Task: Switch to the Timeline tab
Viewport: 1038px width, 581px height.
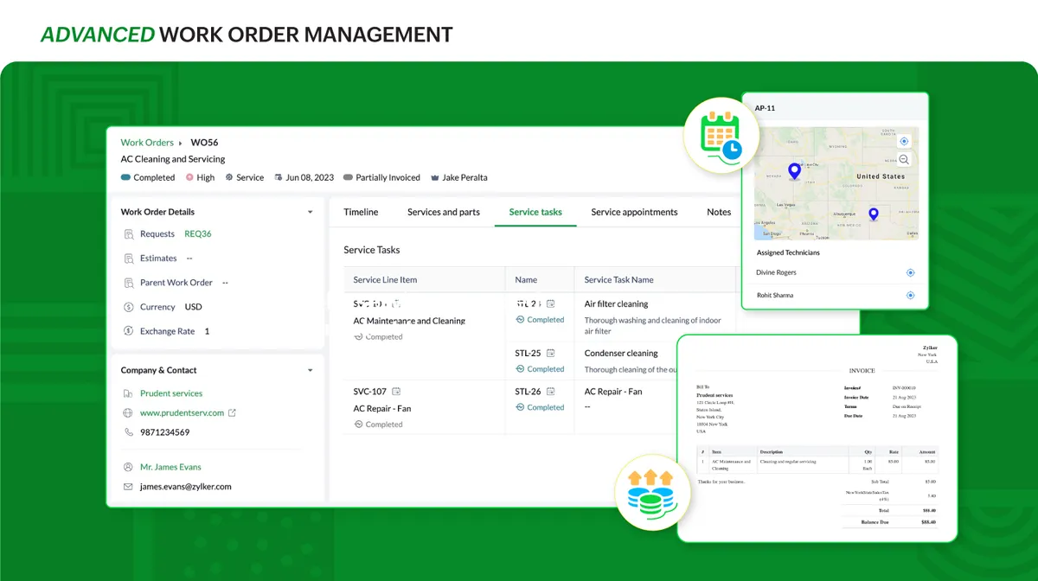Action: coord(361,212)
